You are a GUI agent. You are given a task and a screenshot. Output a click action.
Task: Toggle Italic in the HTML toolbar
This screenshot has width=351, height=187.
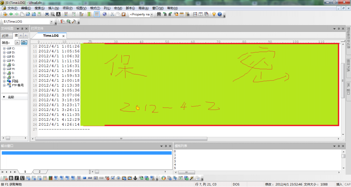(16, 178)
